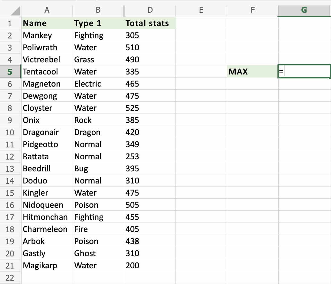Select the Name header cell
331x284 pixels.
coord(47,23)
